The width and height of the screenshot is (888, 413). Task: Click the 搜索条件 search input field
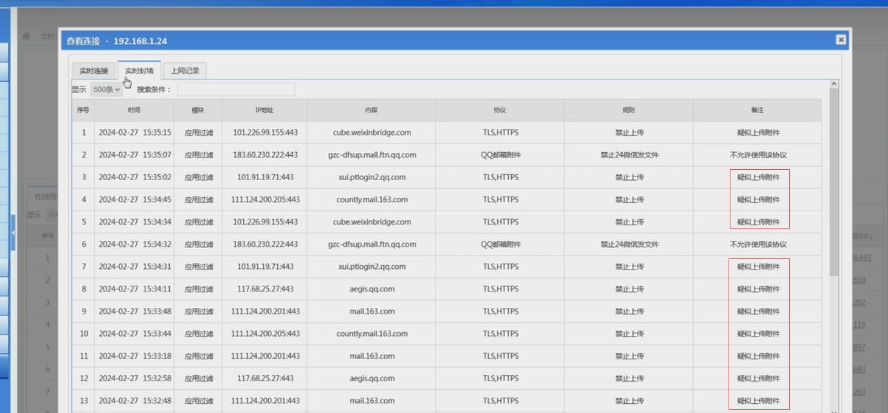coord(236,90)
